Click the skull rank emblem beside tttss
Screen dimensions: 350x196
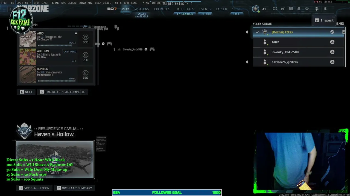[265, 32]
